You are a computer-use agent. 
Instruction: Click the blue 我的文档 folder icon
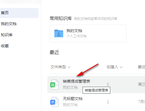[x=59, y=33]
